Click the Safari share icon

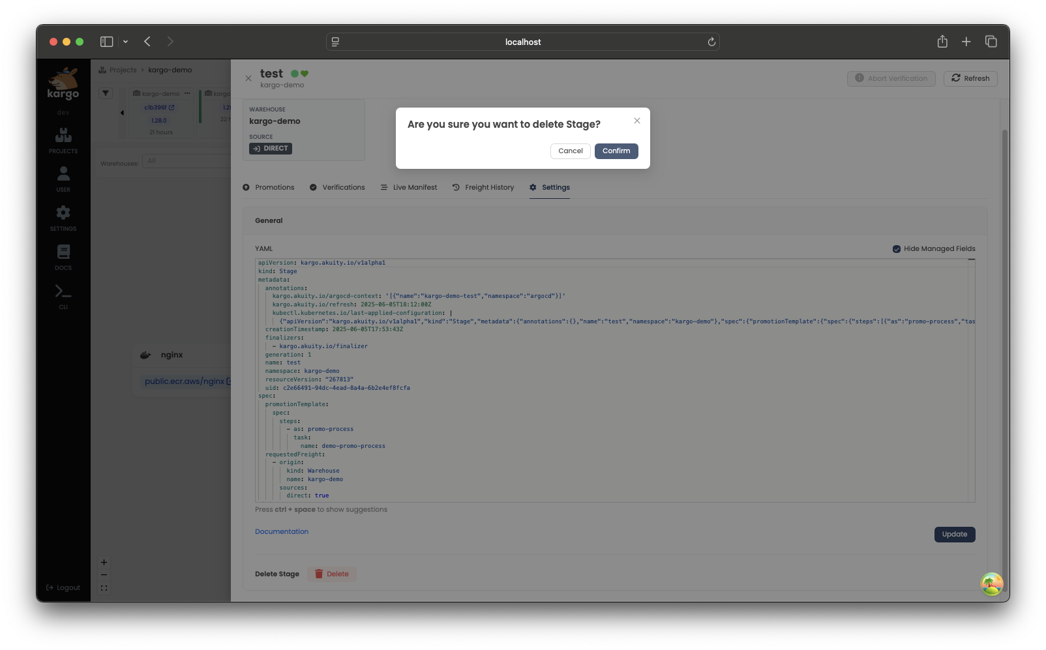[x=942, y=42]
